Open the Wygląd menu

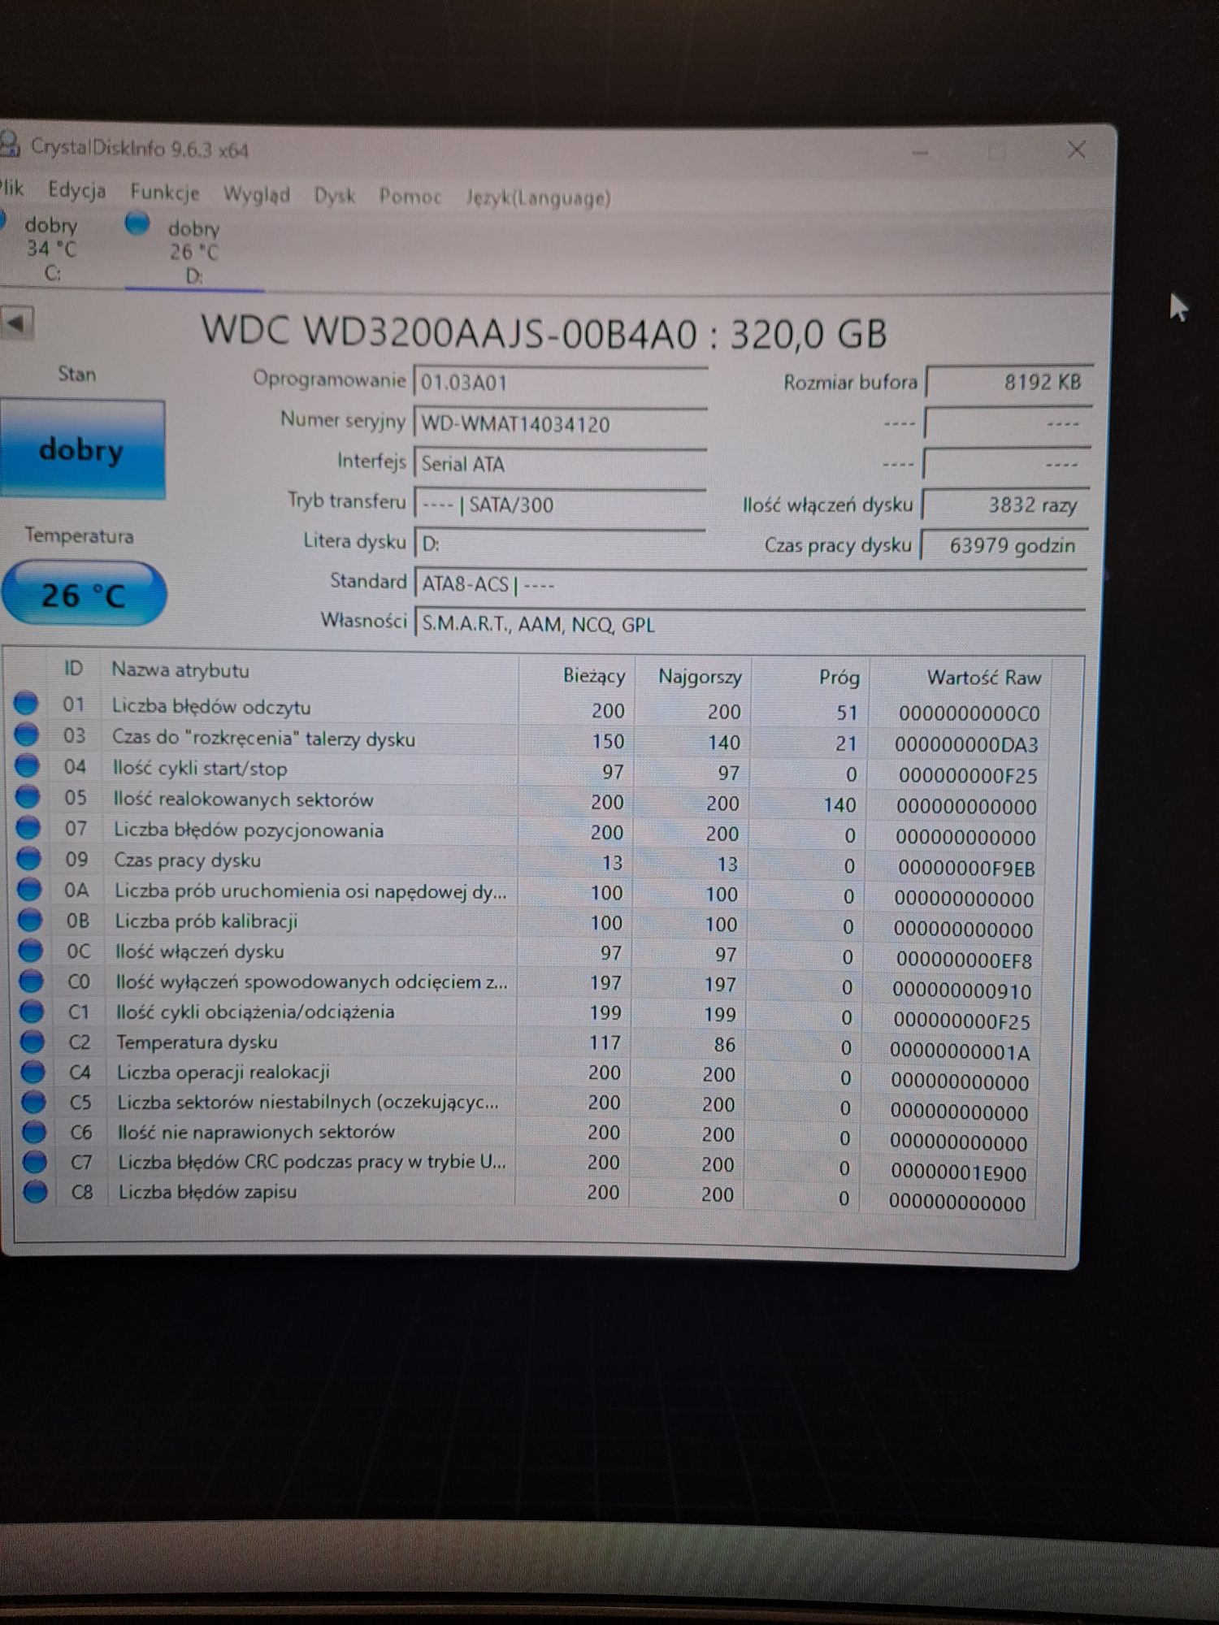click(x=256, y=195)
